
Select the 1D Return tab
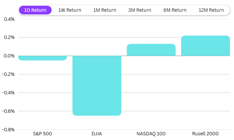[35, 10]
